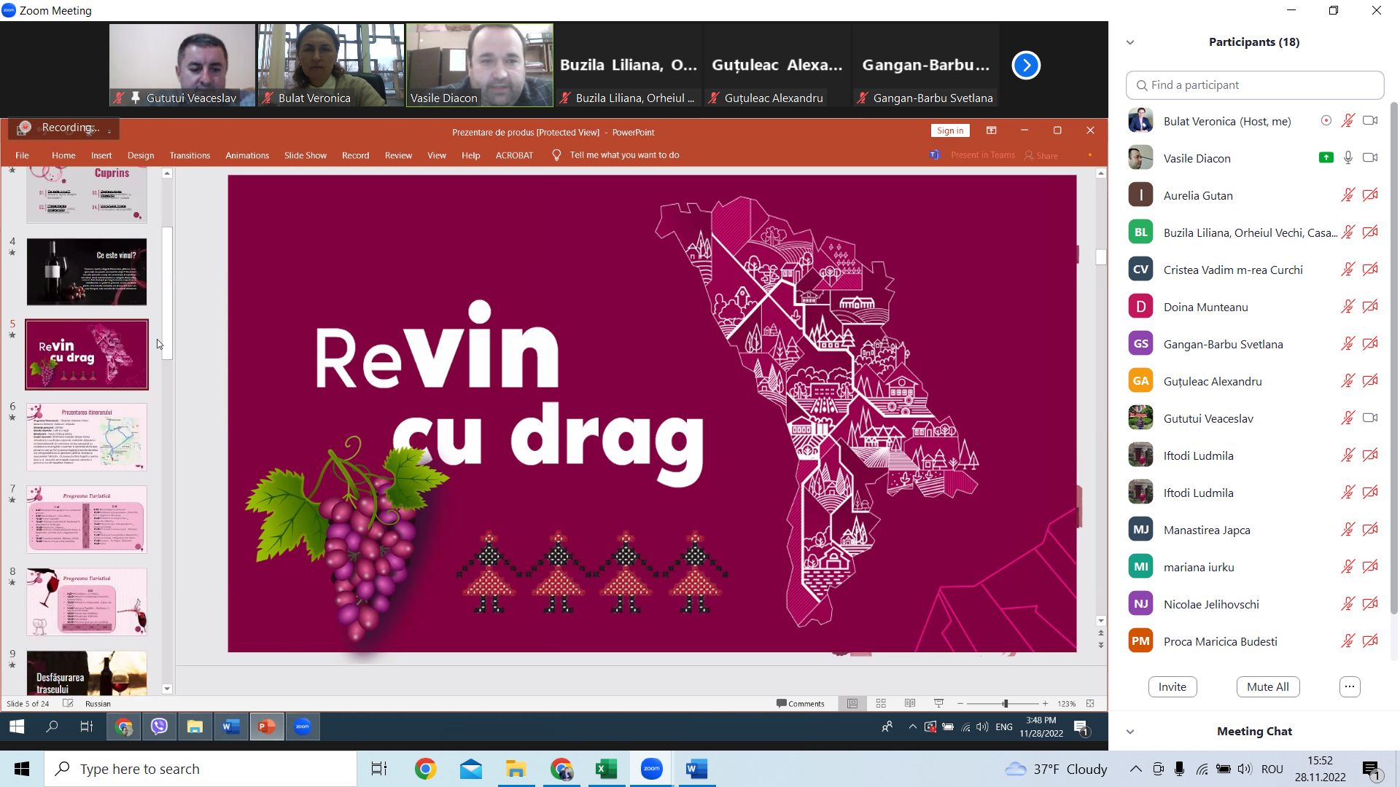Open File Explorer in taskbar
This screenshot has width=1400, height=787.
tap(516, 769)
